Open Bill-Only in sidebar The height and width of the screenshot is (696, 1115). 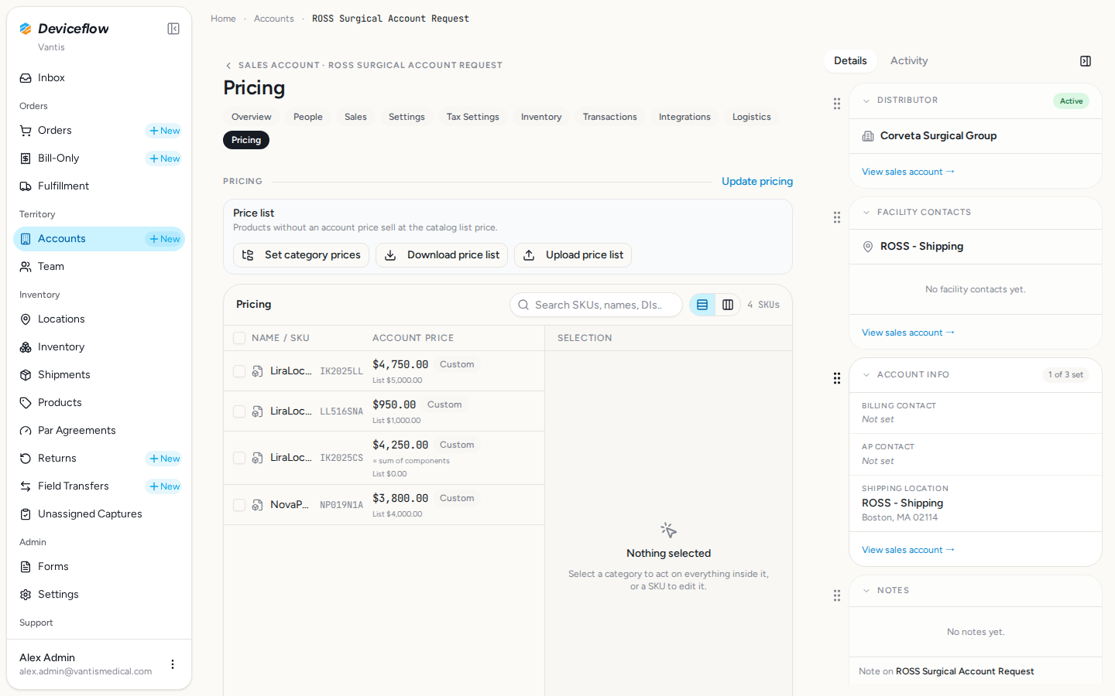pos(77,159)
